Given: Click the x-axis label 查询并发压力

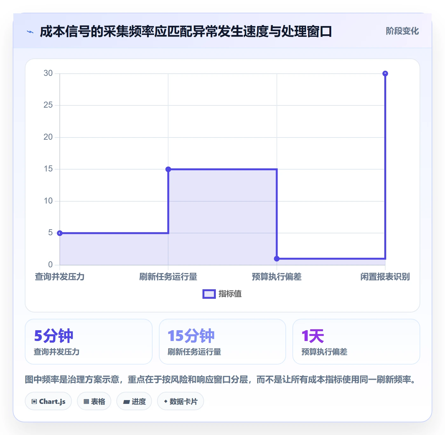Looking at the screenshot, I should coord(60,277).
